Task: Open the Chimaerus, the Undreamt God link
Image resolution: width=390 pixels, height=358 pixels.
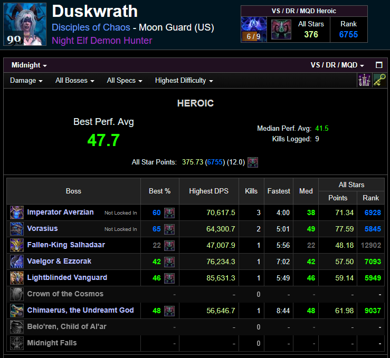Action: [80, 311]
